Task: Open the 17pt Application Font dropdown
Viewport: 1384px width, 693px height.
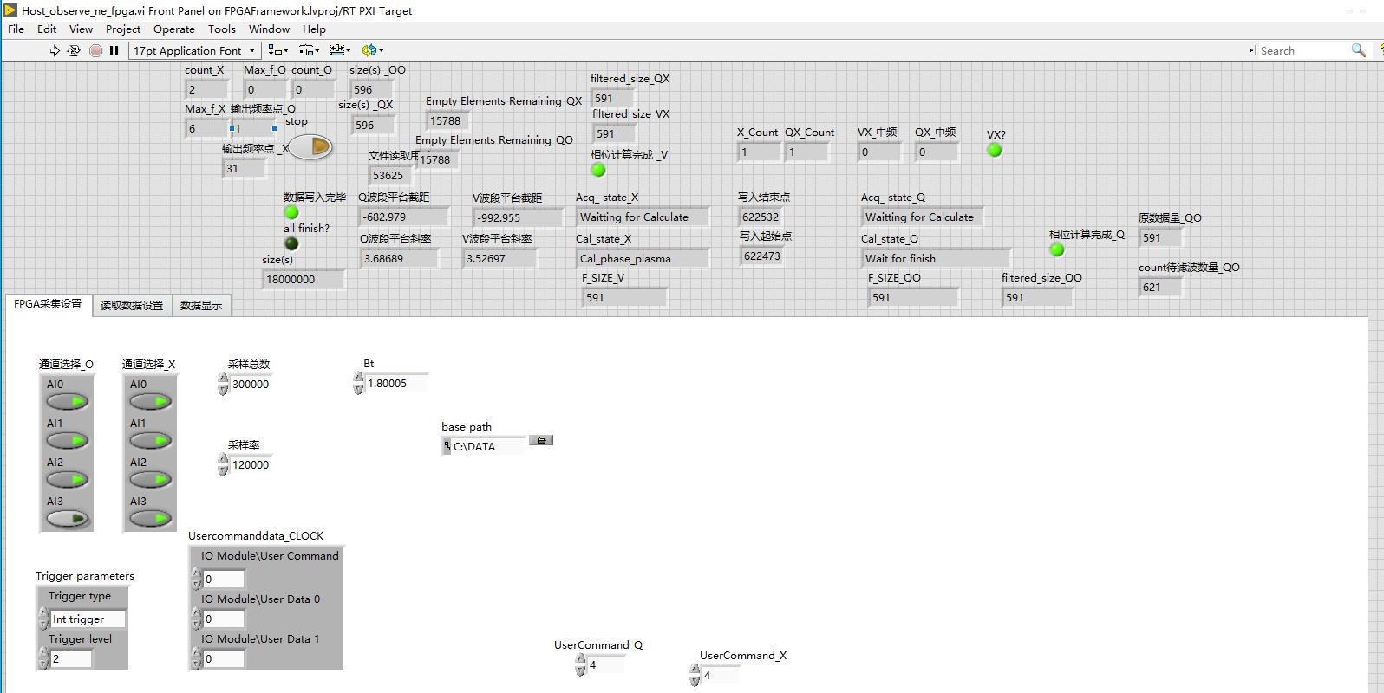Action: pos(194,51)
